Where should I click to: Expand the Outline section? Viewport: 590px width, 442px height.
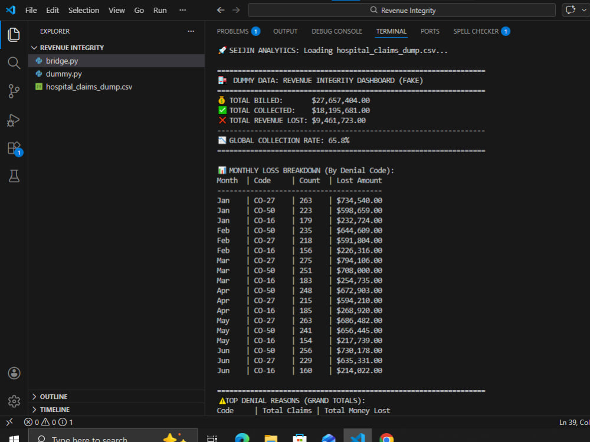117,397
